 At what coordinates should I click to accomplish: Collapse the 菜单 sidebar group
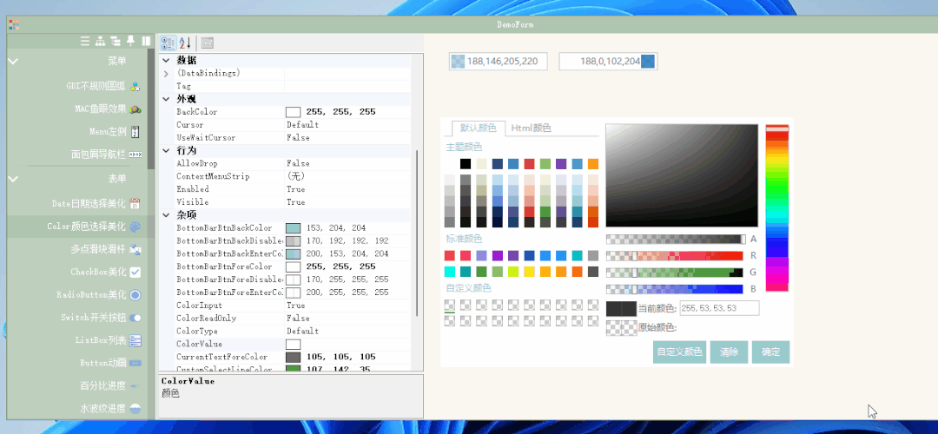click(13, 61)
